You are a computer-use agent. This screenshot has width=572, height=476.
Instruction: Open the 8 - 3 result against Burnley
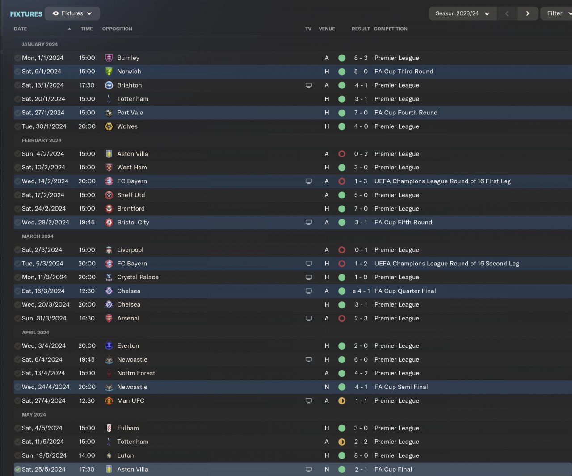(361, 58)
